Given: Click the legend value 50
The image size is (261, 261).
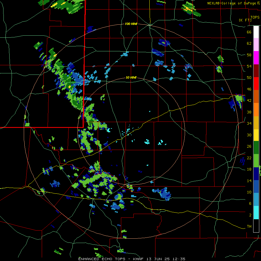Looking at the screenshot, I should tap(249, 78).
